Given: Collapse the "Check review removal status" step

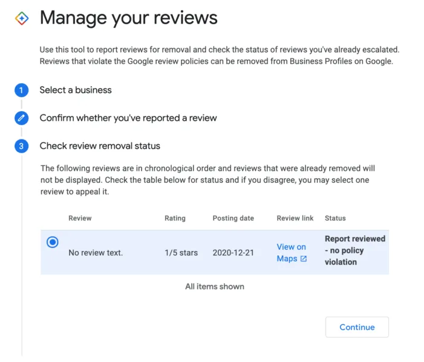Looking at the screenshot, I should (x=100, y=146).
